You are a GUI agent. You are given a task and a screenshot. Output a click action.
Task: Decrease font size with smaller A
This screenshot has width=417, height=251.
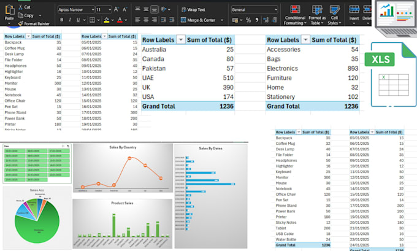[124, 10]
